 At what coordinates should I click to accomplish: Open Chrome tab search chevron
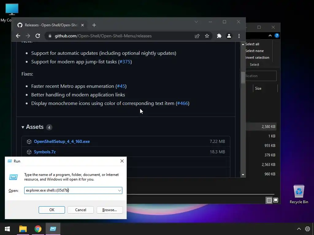click(x=196, y=22)
